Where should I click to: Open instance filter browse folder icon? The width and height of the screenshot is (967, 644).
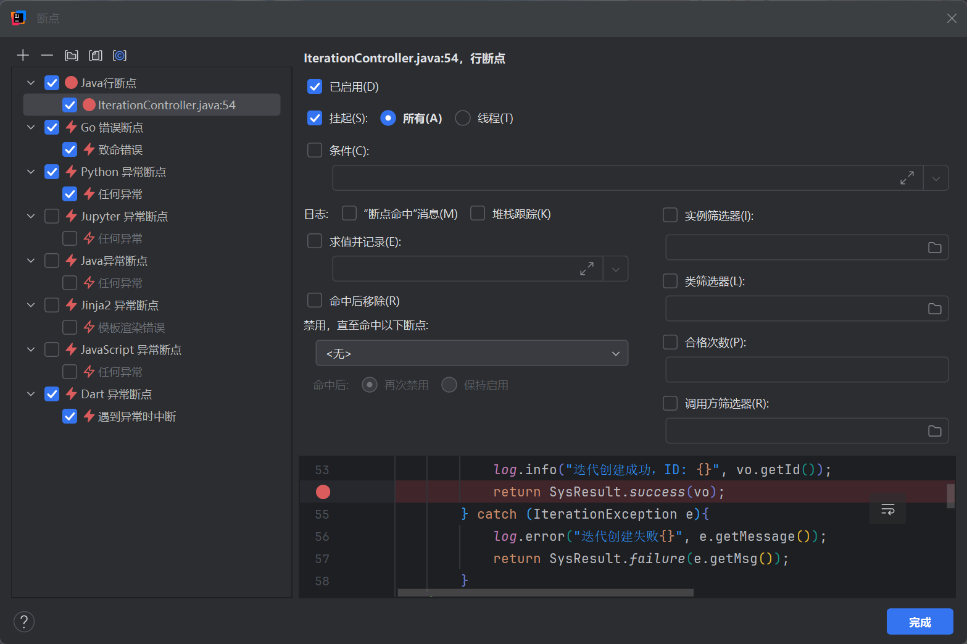pos(934,248)
